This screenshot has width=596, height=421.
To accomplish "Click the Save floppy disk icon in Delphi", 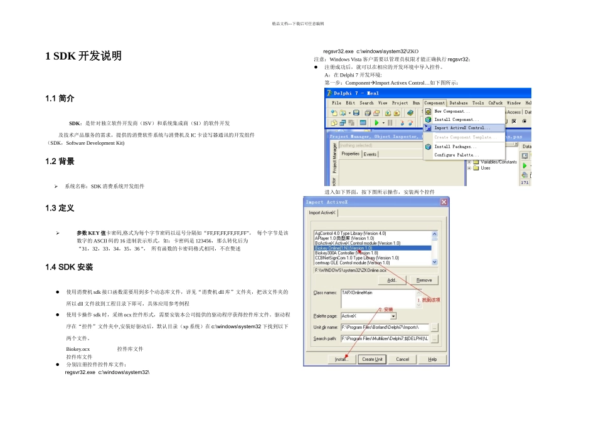I will [x=356, y=113].
